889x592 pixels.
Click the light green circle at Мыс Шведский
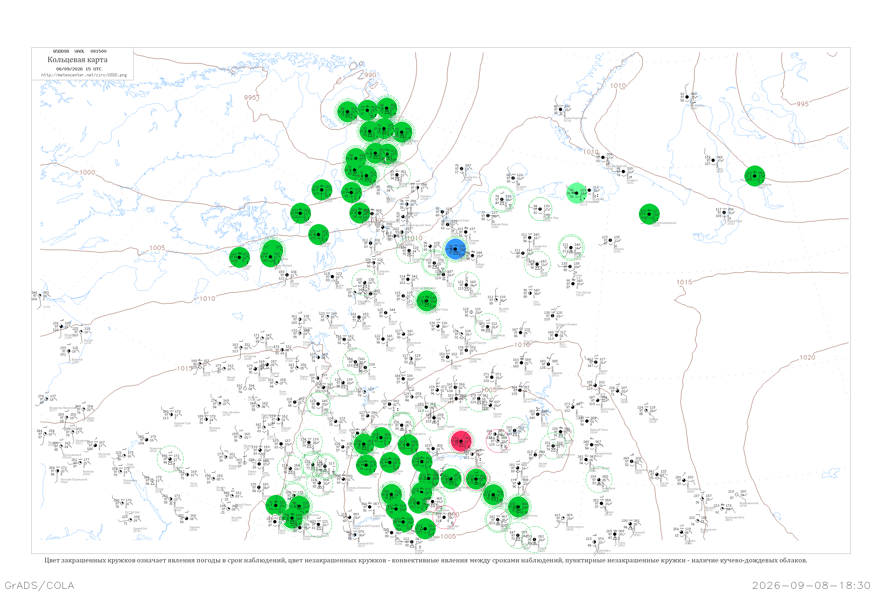click(x=577, y=193)
